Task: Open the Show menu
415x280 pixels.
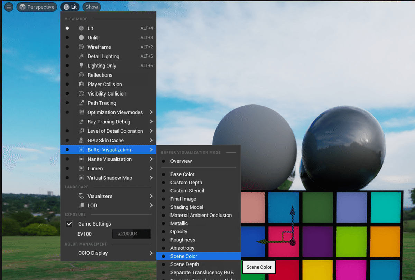Action: [x=91, y=7]
